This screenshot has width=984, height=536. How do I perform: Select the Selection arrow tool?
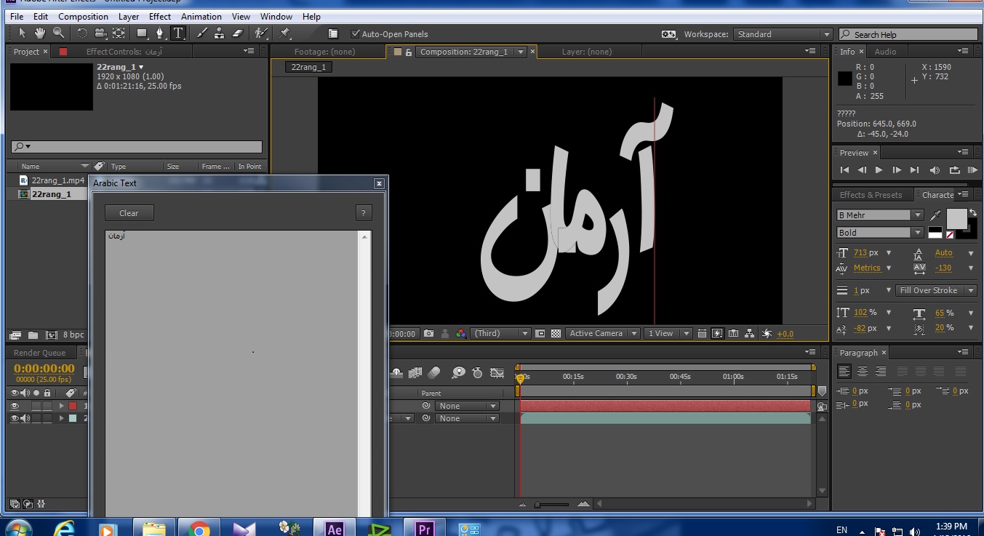[x=22, y=33]
